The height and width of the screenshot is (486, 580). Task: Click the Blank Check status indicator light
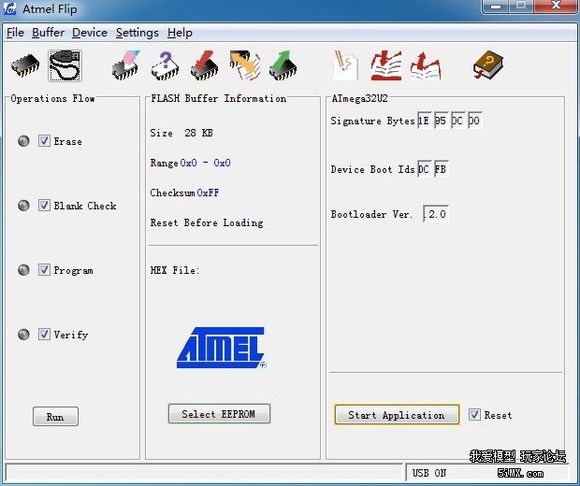coord(23,205)
